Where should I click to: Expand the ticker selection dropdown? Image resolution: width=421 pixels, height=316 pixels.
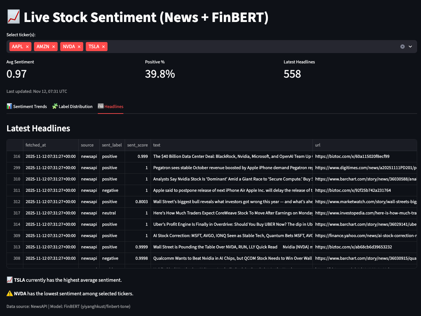(410, 47)
